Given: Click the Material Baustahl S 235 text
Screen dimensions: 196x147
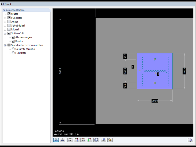Looking at the screenshot, I should click(x=66, y=134).
